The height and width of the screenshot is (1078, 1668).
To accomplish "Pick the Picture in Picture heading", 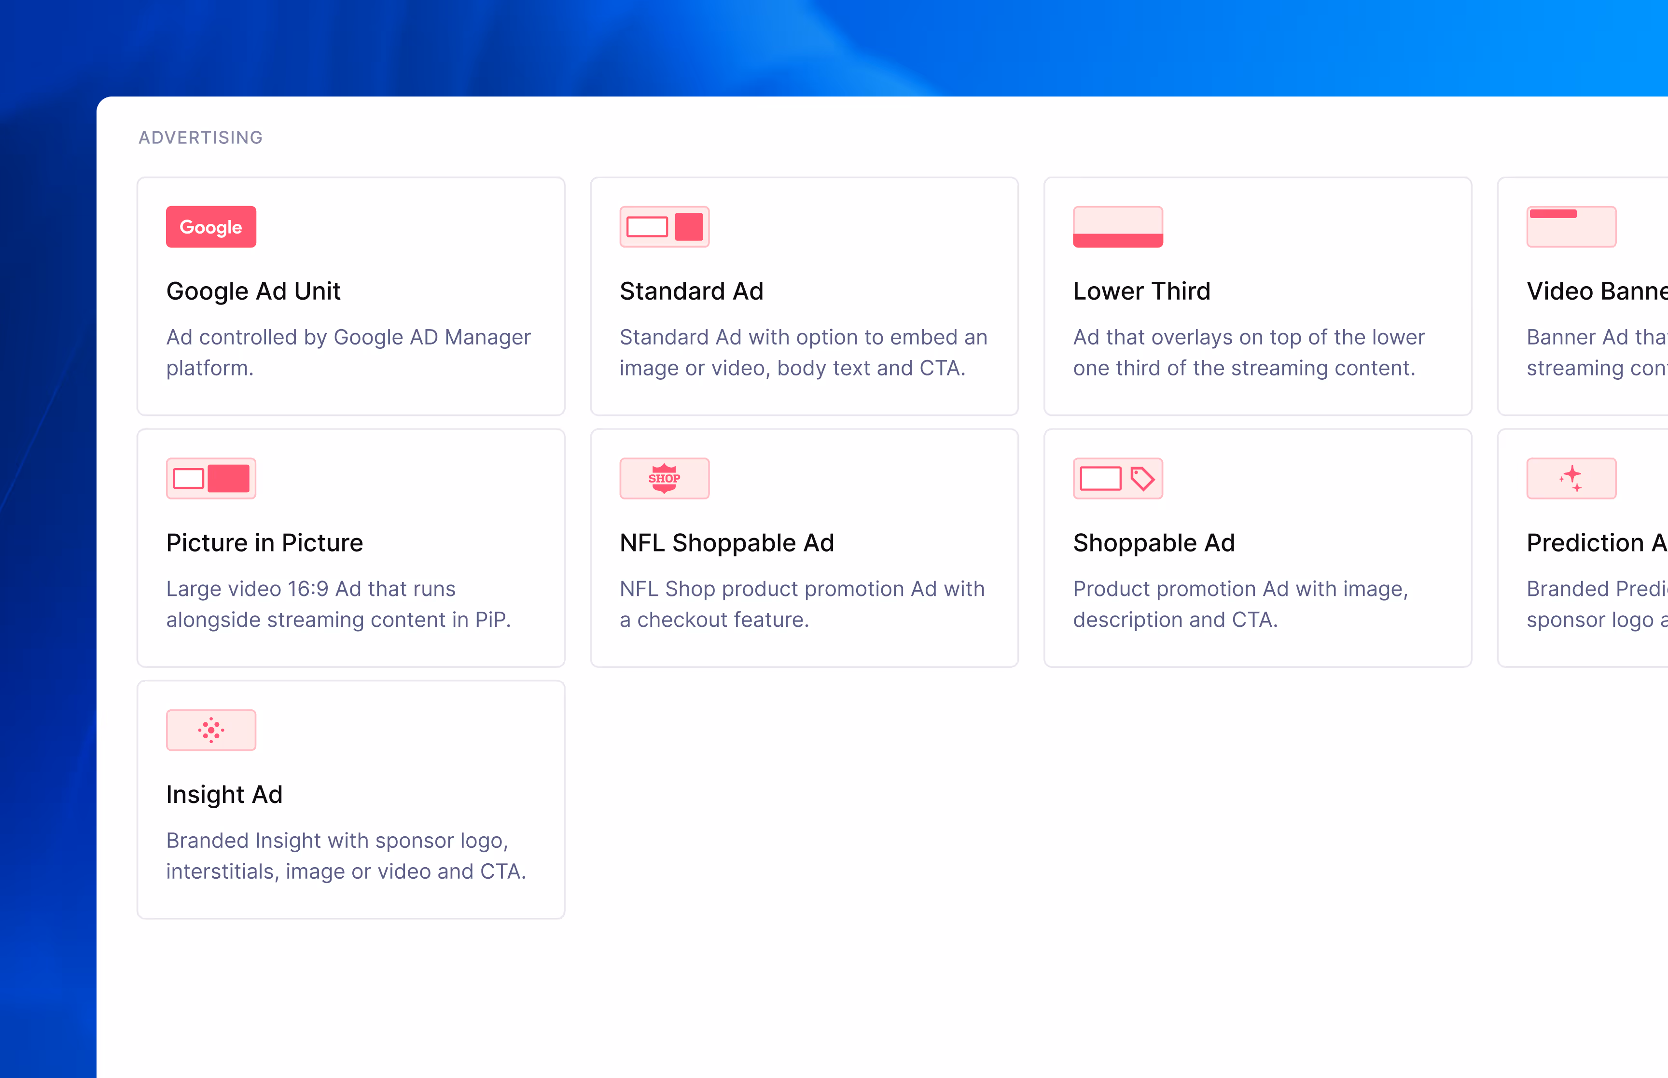I will pyautogui.click(x=264, y=543).
